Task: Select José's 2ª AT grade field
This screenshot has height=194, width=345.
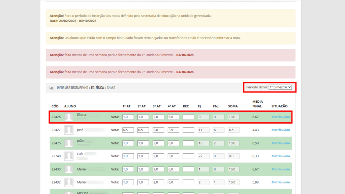Action: pyautogui.click(x=143, y=130)
